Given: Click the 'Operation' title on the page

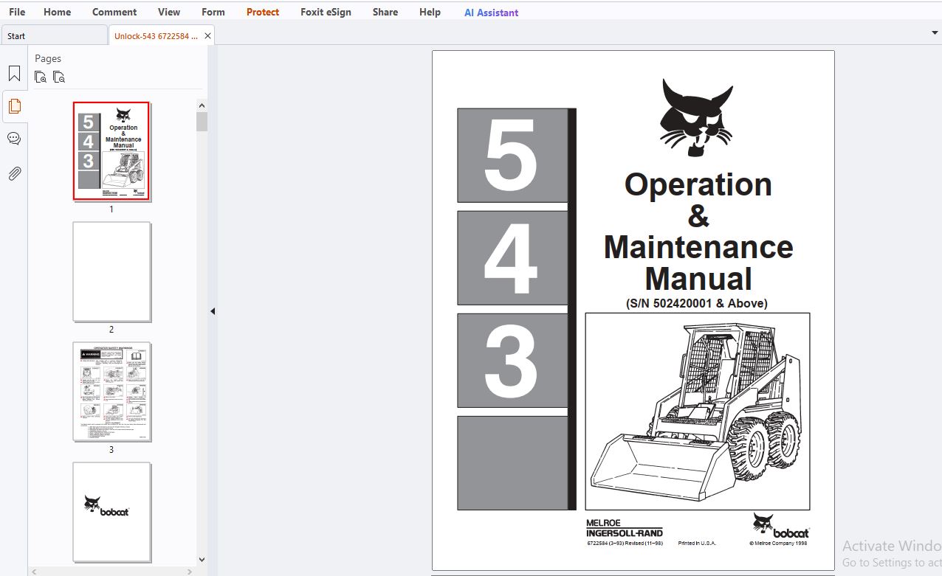Looking at the screenshot, I should (698, 185).
